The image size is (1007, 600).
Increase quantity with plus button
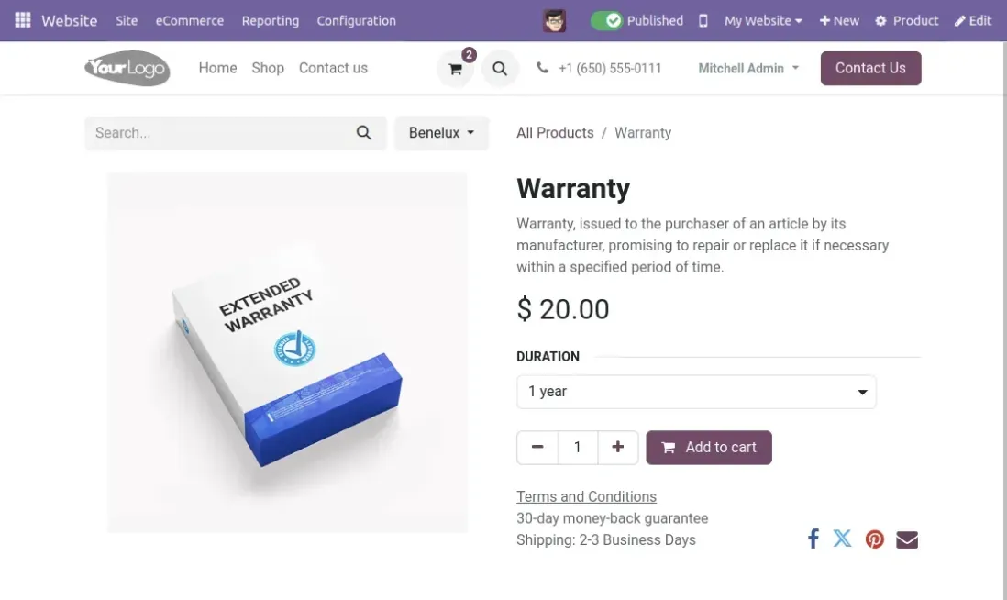(618, 448)
